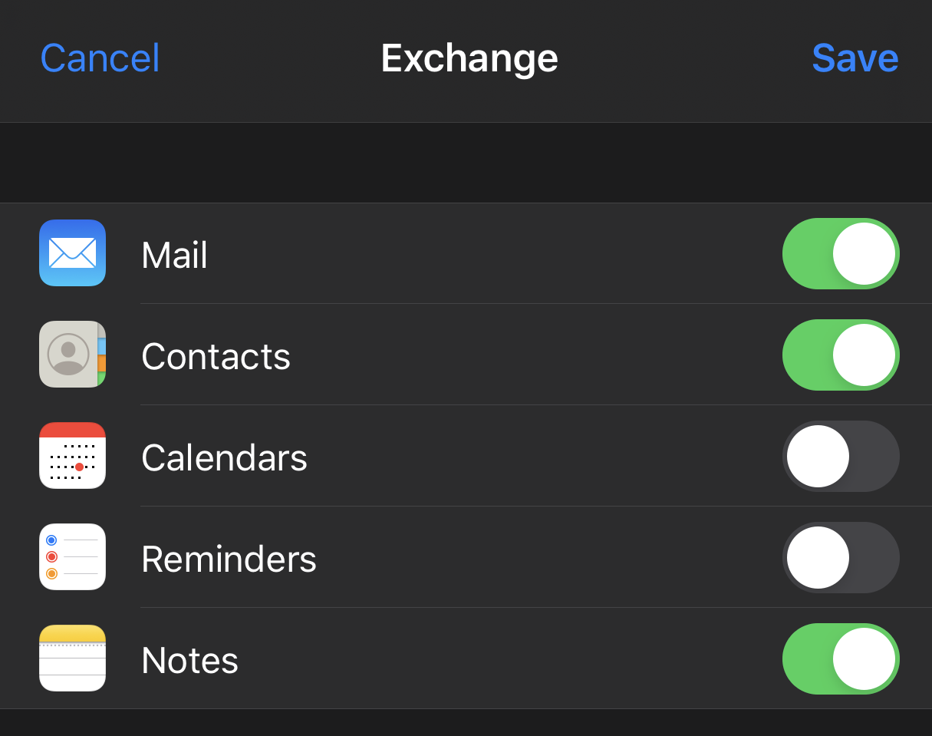Screen dimensions: 932x736
Task: Click the Exchange title text
Action: tap(469, 58)
